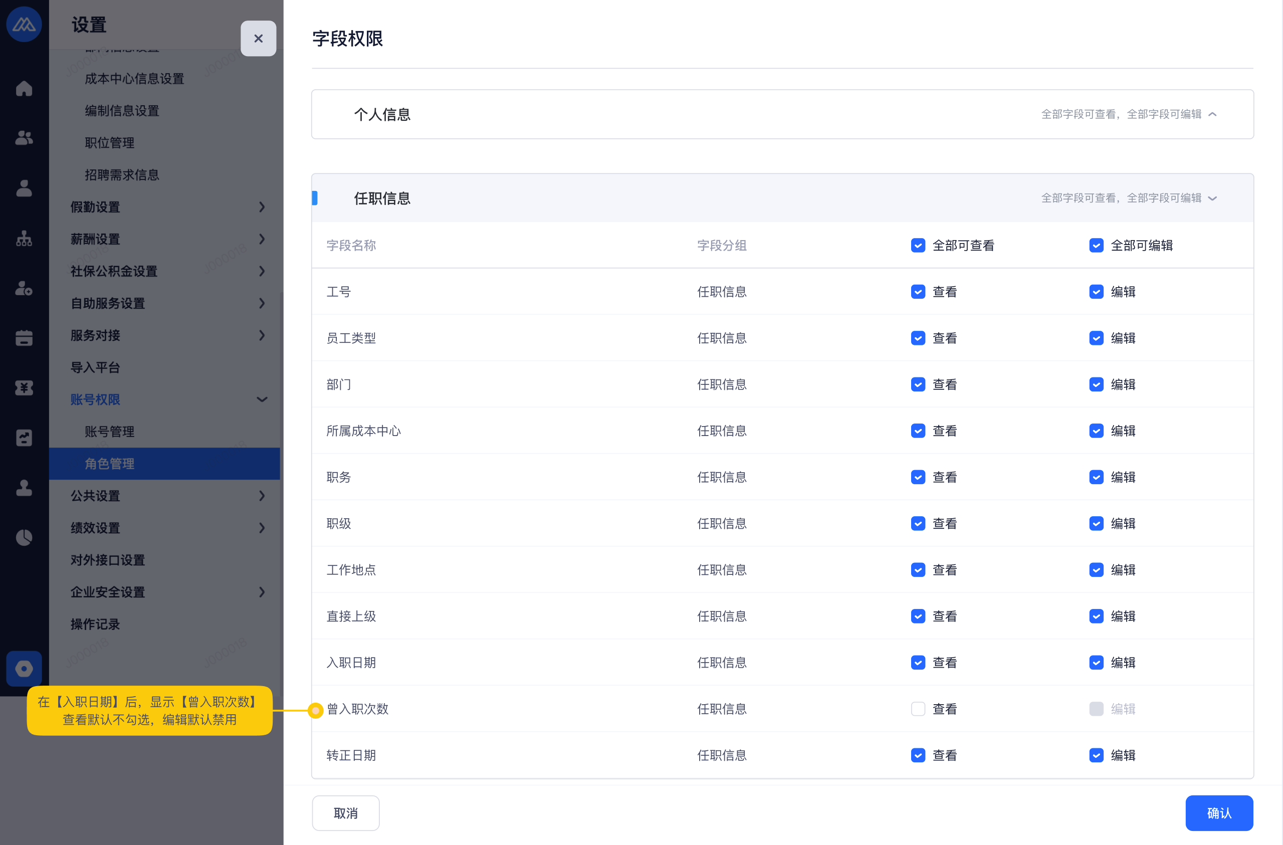
Task: Click the multi-person group icon in sidebar
Action: [x=24, y=138]
